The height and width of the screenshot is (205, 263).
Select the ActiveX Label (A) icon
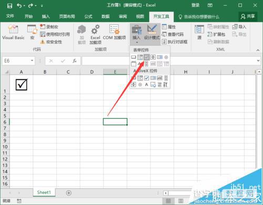[x=146, y=85]
